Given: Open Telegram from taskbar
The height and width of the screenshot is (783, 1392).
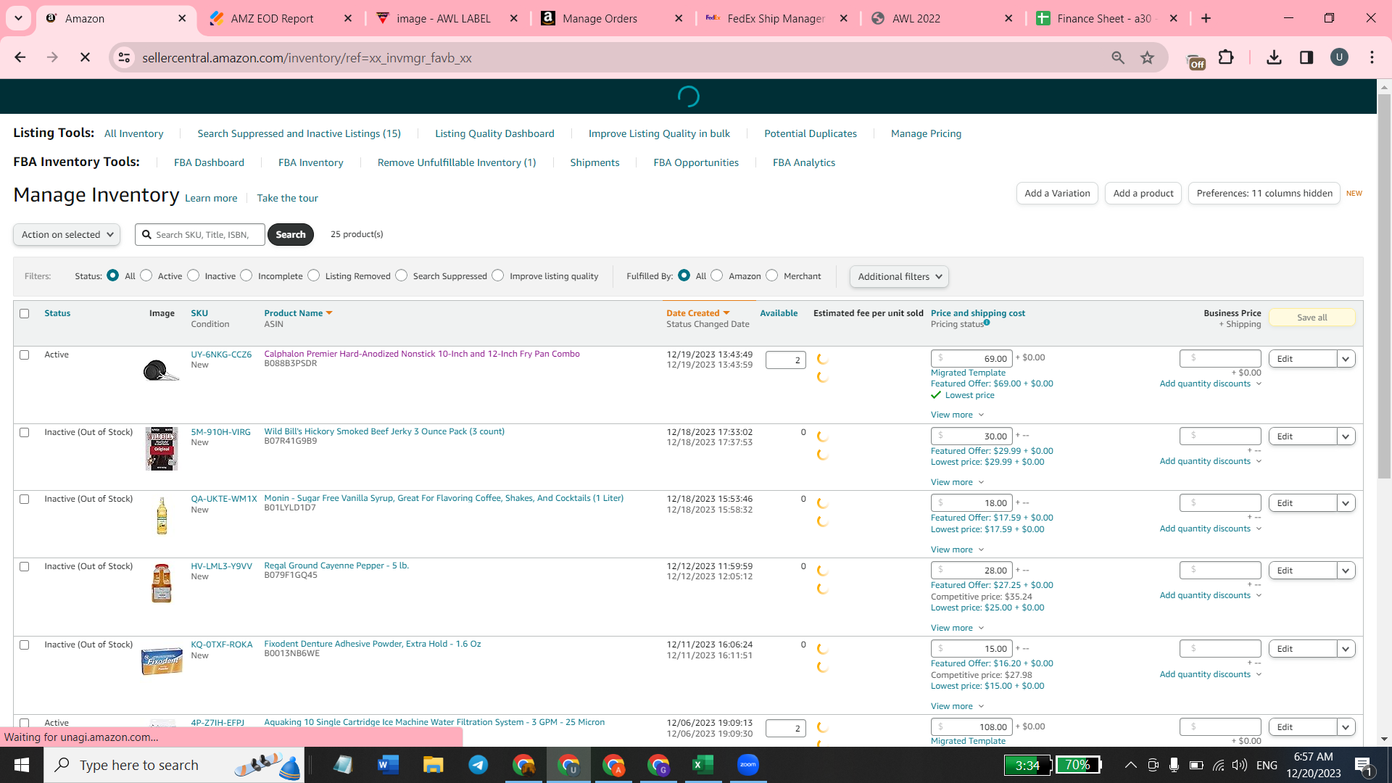Looking at the screenshot, I should pos(478,765).
